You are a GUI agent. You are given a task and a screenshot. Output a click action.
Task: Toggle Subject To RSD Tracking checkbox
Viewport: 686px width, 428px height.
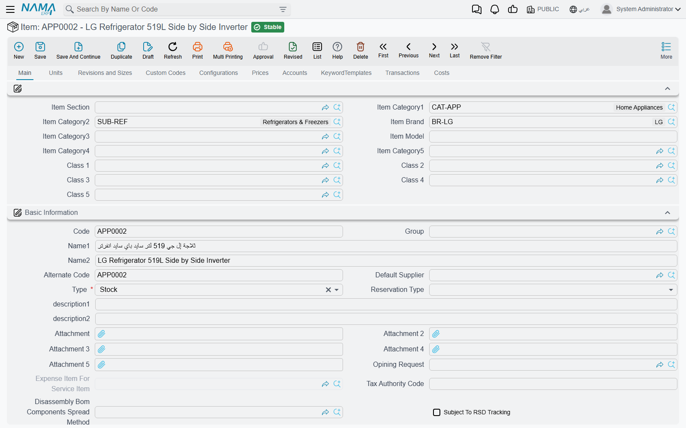(x=436, y=412)
